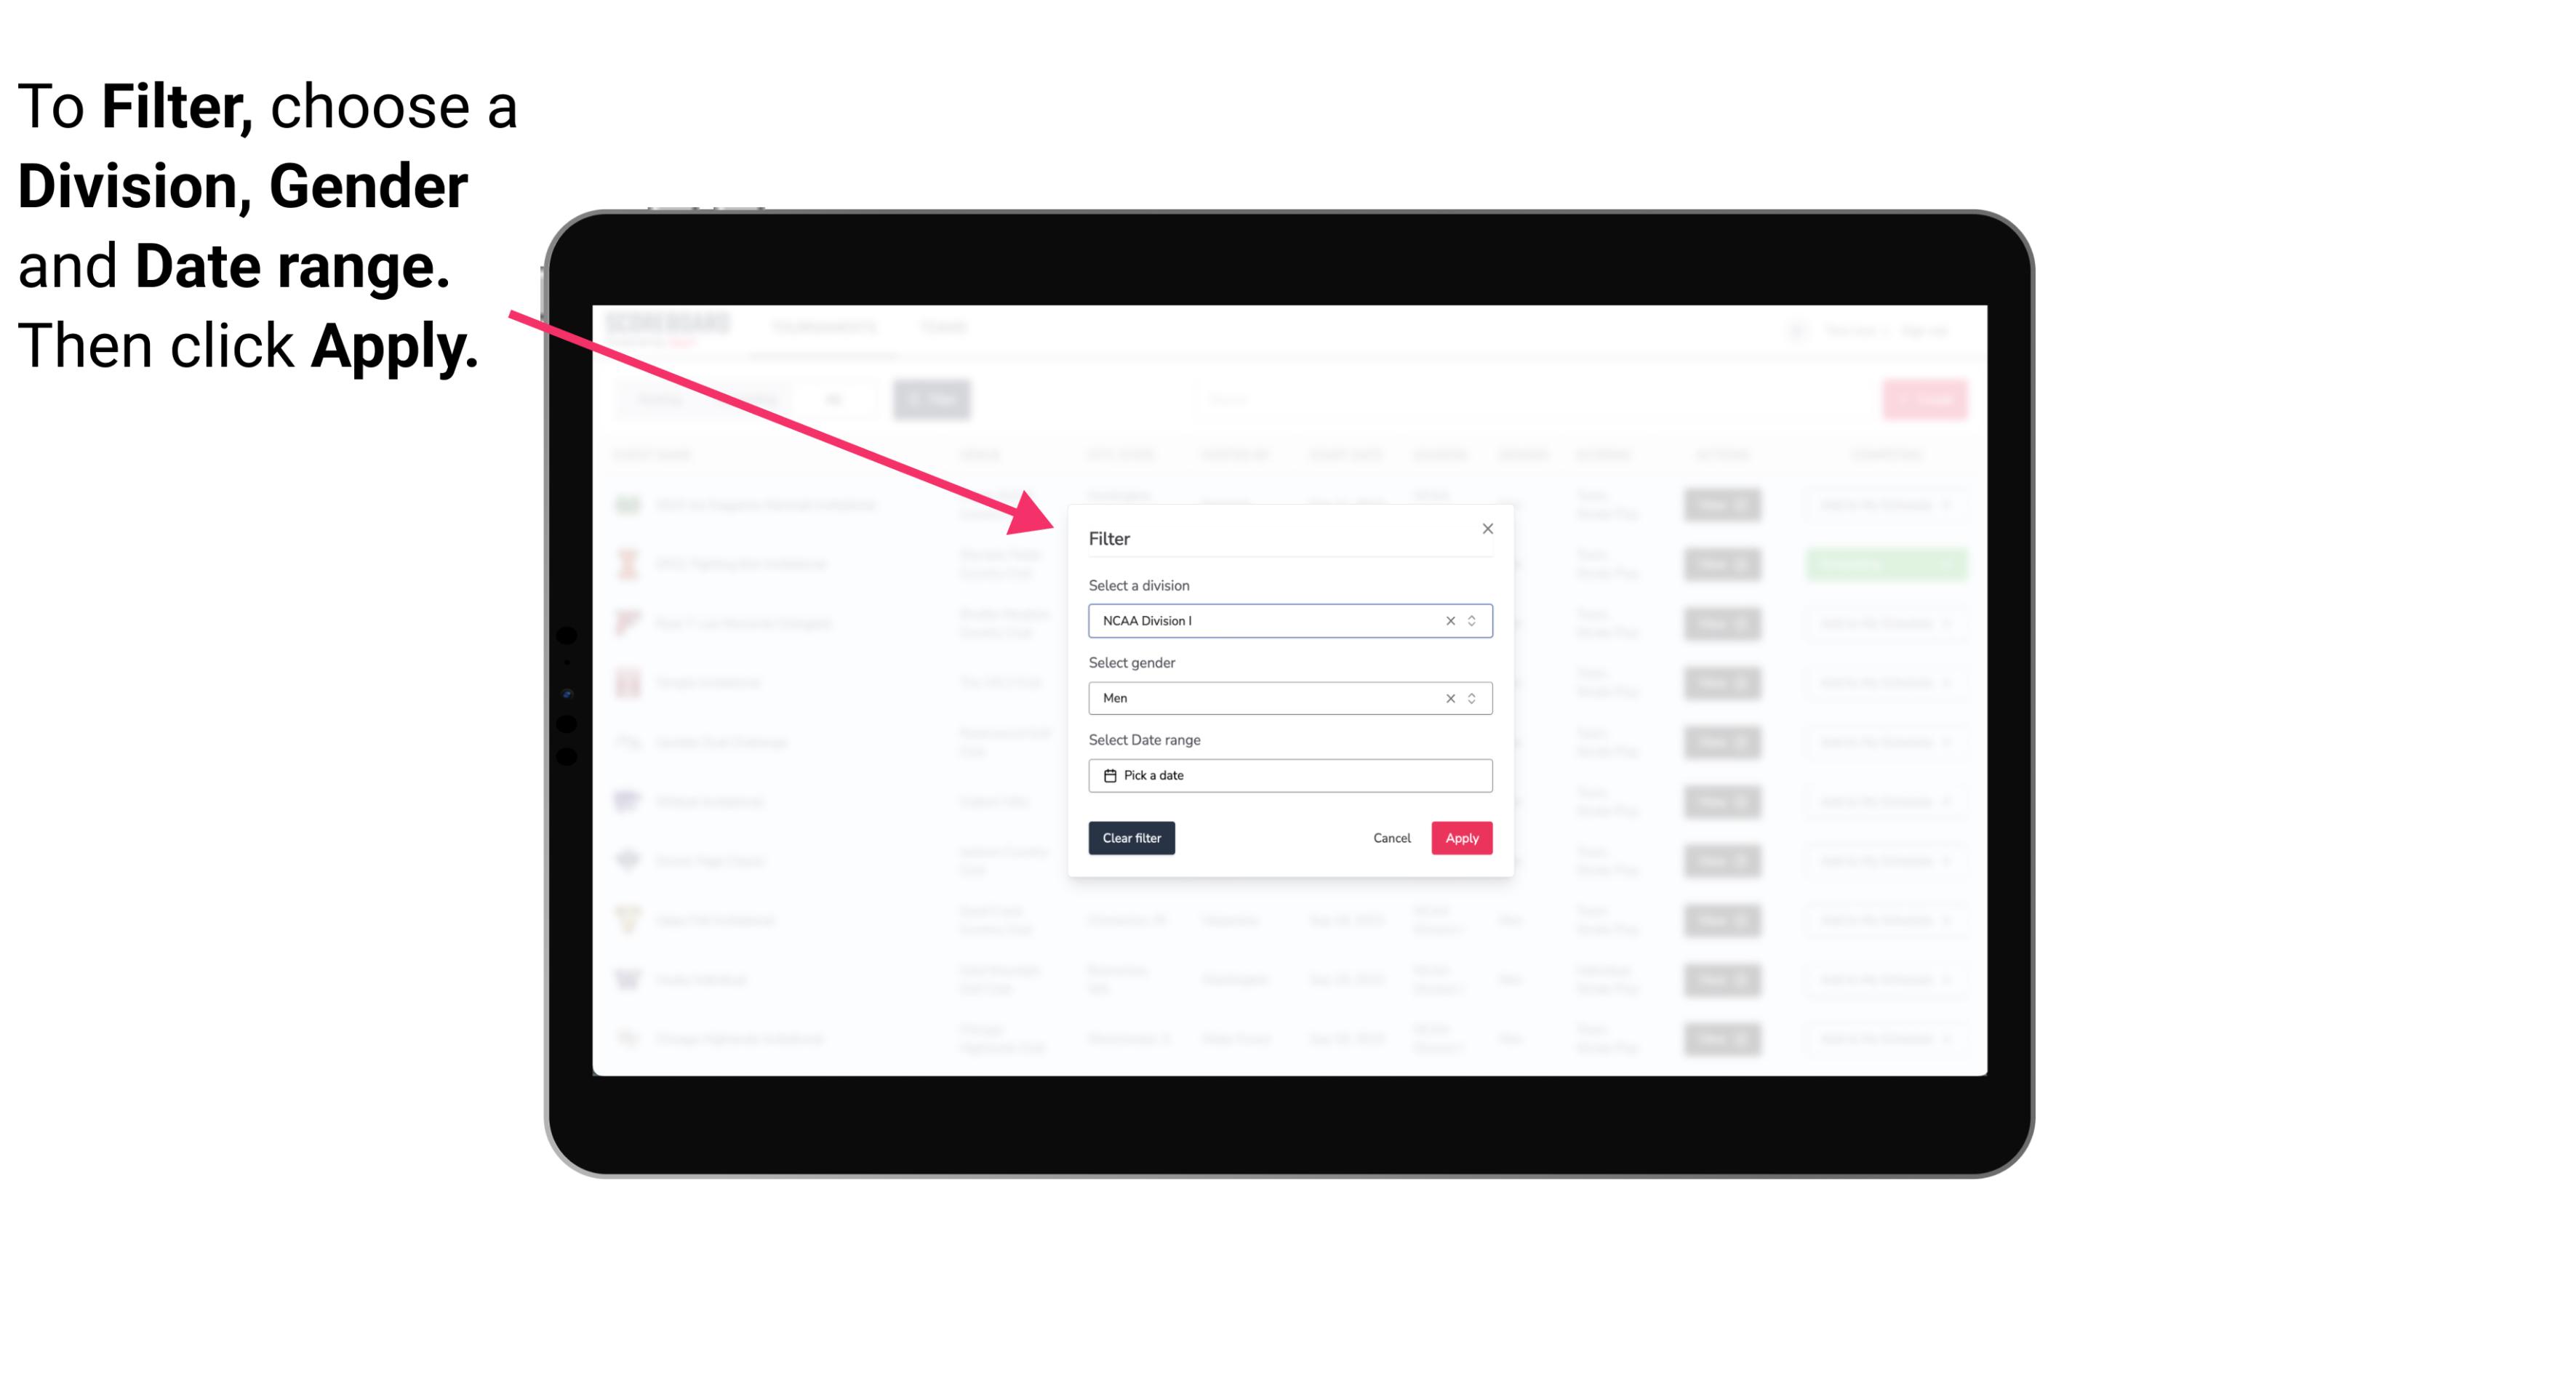Select NCAA Division I from division dropdown

pyautogui.click(x=1287, y=620)
